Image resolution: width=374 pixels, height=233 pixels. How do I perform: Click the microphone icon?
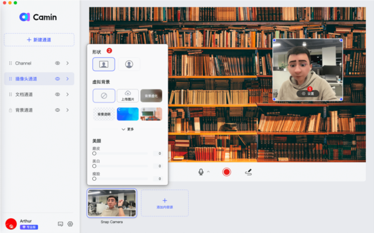point(201,172)
